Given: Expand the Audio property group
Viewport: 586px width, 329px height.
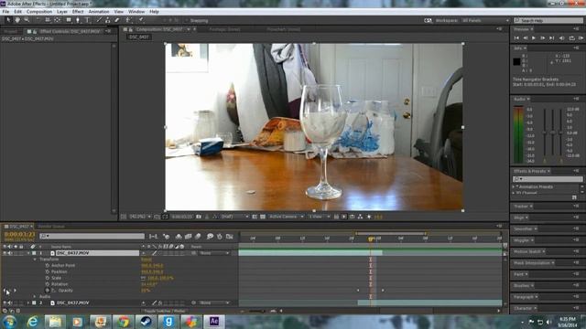Looking at the screenshot, I should [35, 296].
